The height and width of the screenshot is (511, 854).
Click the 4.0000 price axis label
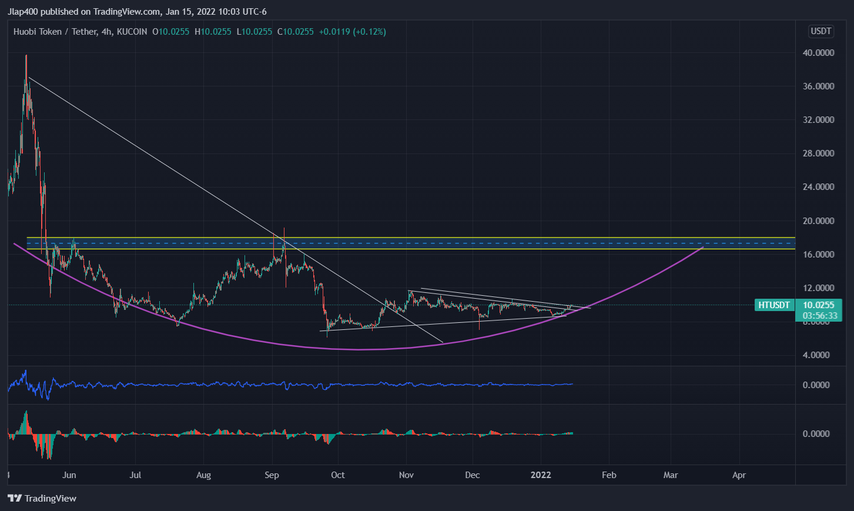pyautogui.click(x=816, y=355)
